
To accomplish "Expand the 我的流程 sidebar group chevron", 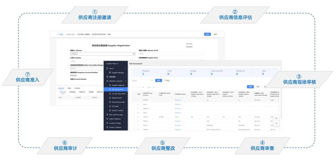I will (125, 77).
